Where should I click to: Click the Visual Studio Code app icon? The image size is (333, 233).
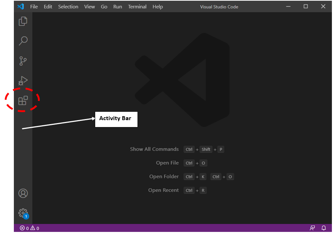coord(20,6)
